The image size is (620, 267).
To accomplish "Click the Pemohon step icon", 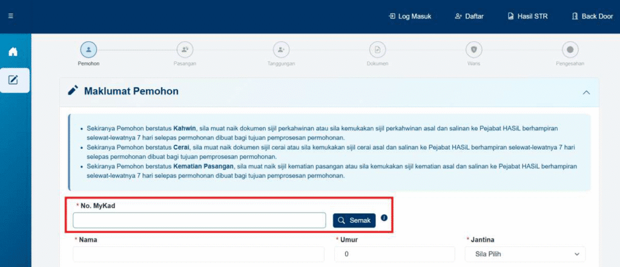I will [x=88, y=50].
